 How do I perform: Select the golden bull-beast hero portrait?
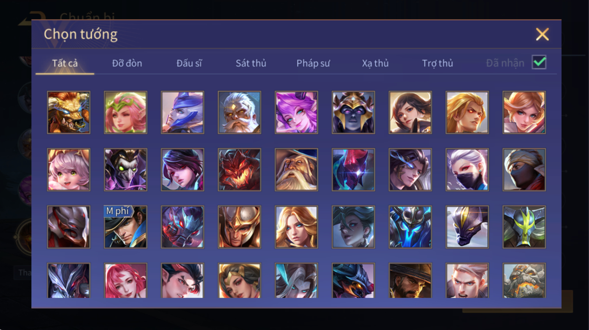pyautogui.click(x=69, y=112)
